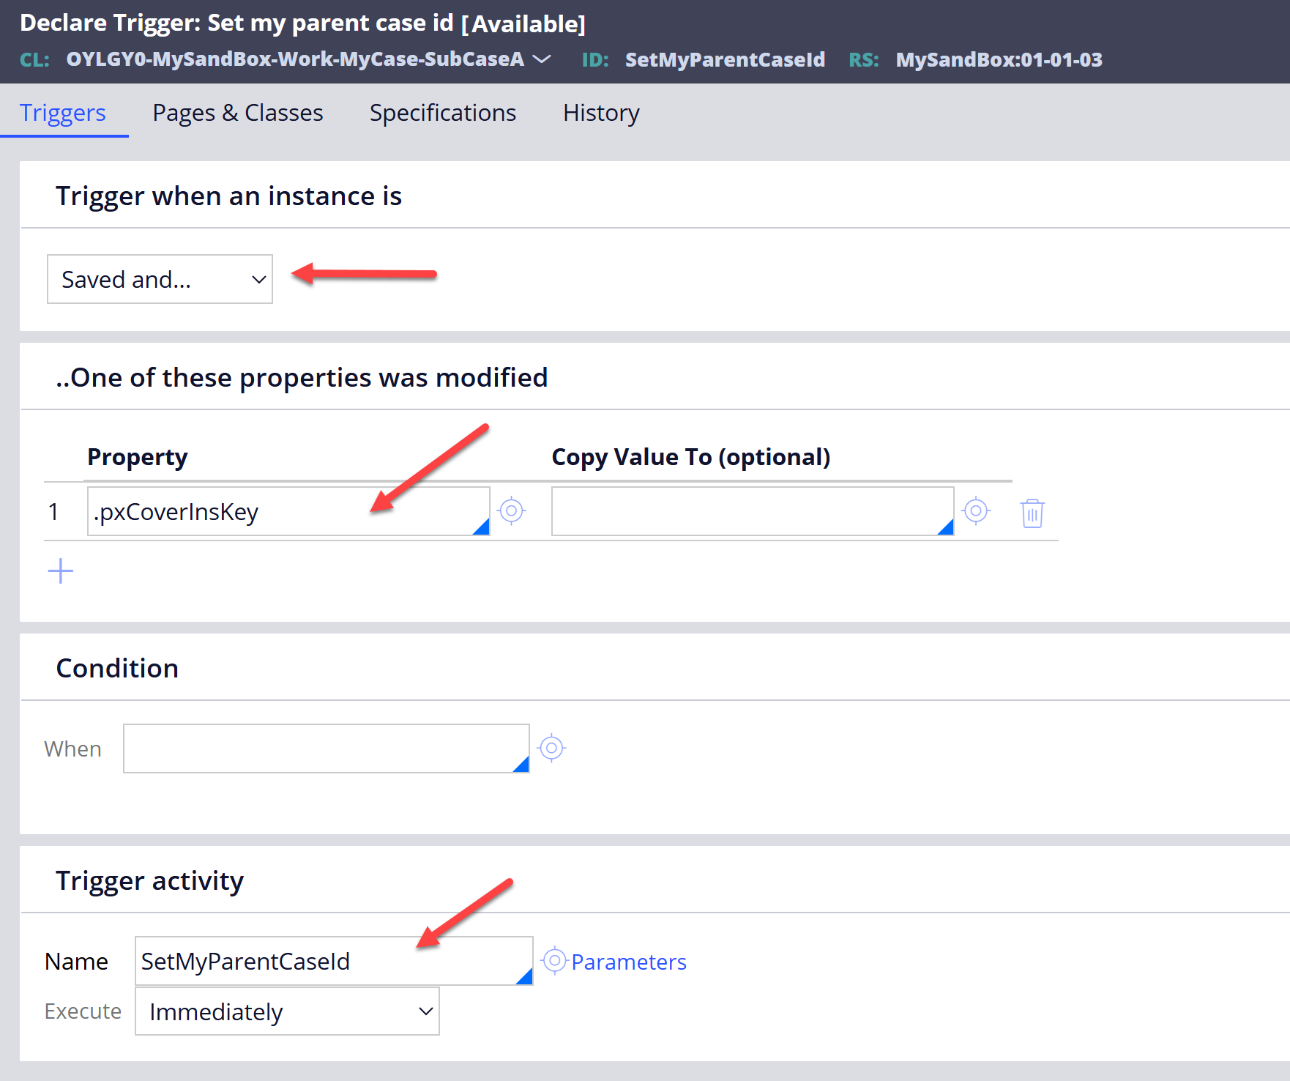Open the rule crosshair icon beside .pxCoverInsKey
The height and width of the screenshot is (1081, 1290).
511,510
